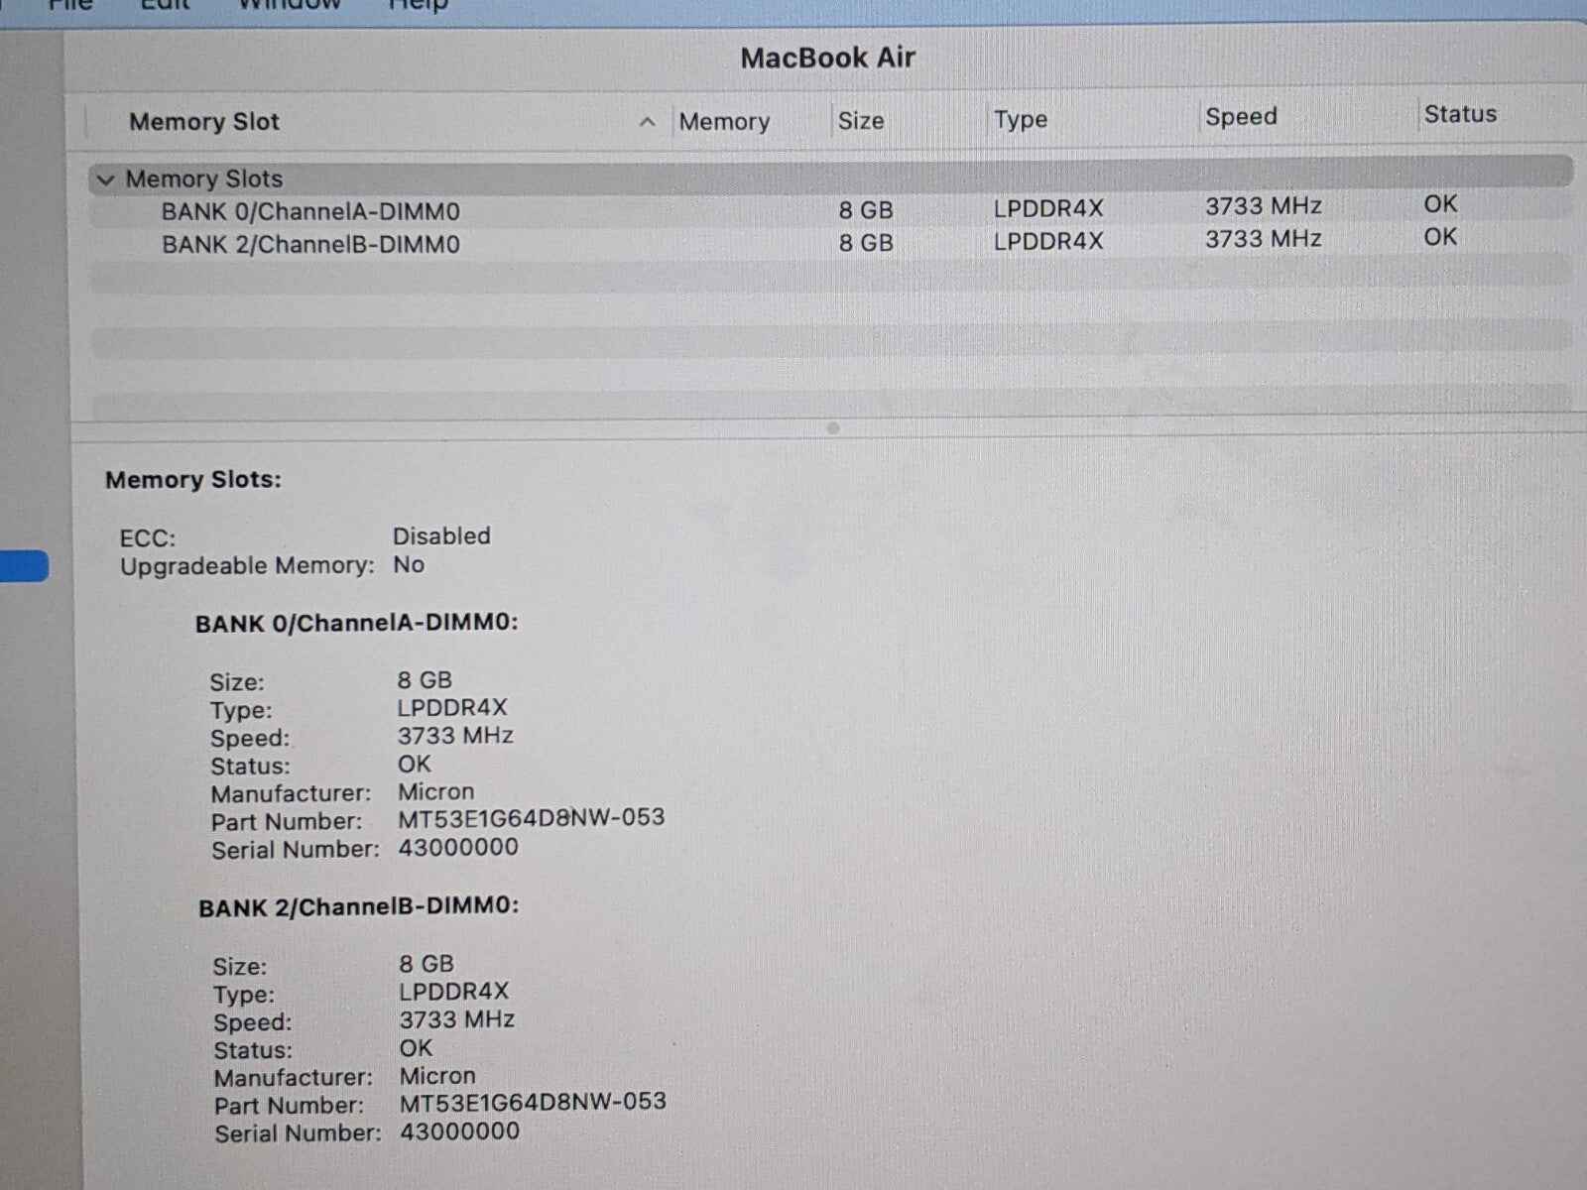1587x1190 pixels.
Task: Click the Memory column header
Action: pos(723,121)
